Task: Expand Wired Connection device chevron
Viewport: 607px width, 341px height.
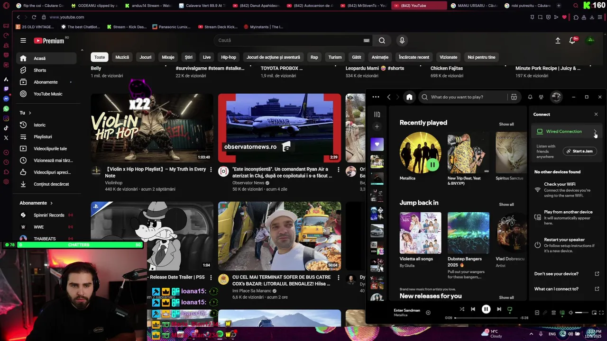Action: (595, 132)
